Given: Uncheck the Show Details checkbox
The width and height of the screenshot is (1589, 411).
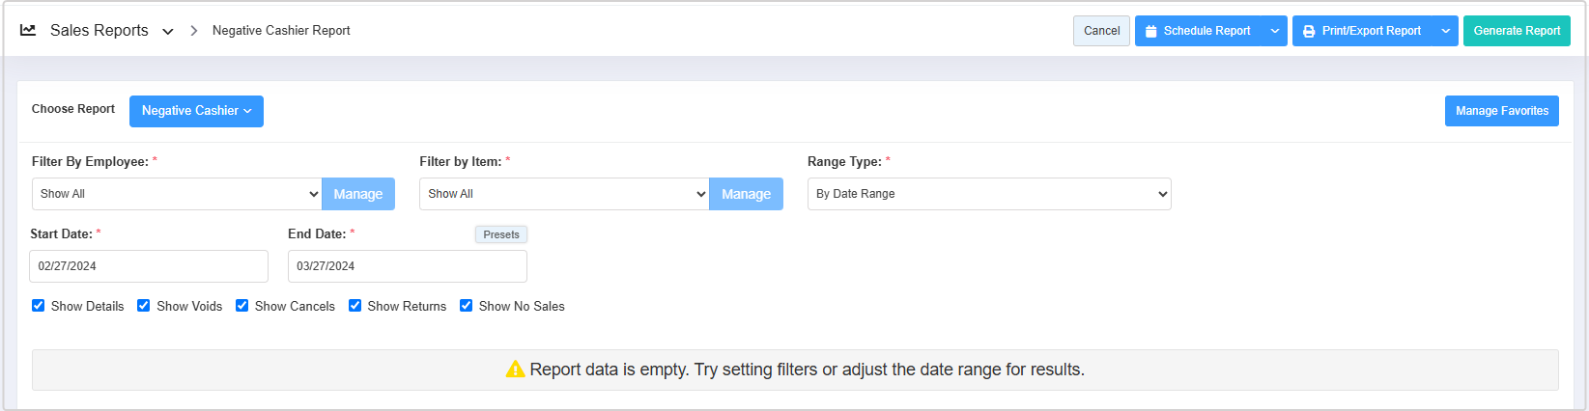Looking at the screenshot, I should click(39, 306).
